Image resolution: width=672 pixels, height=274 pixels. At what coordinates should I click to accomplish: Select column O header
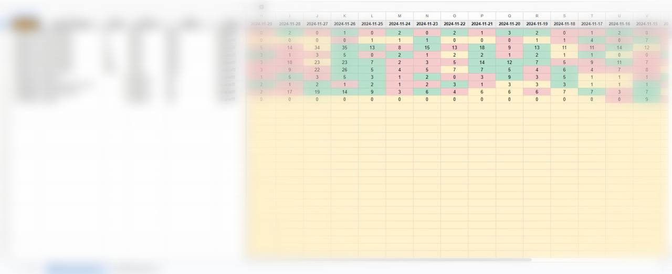[454, 16]
